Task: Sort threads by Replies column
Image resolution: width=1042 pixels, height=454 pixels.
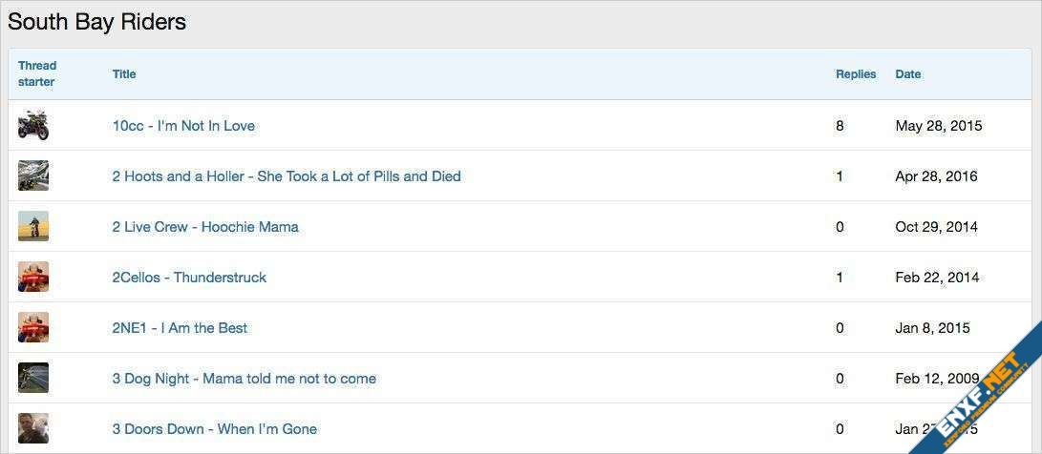Action: (856, 73)
